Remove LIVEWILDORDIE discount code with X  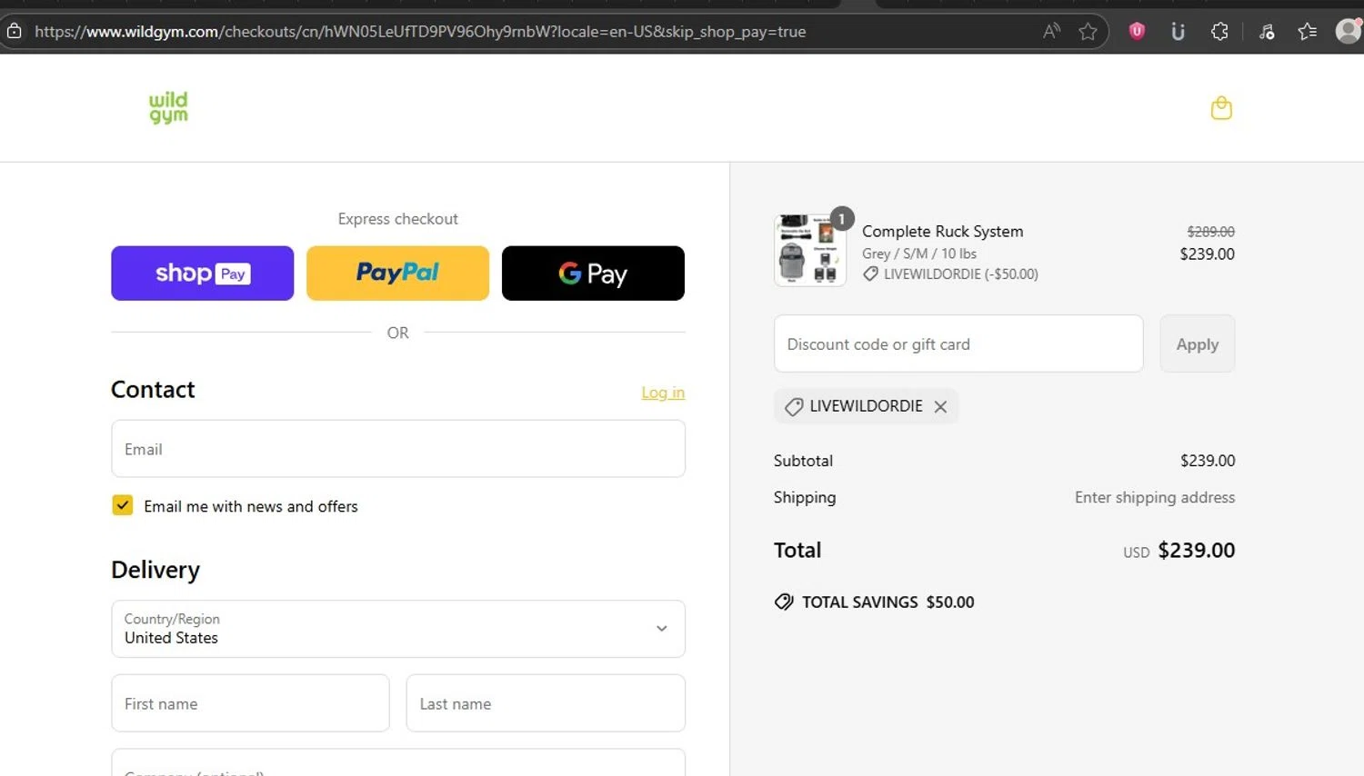click(940, 407)
